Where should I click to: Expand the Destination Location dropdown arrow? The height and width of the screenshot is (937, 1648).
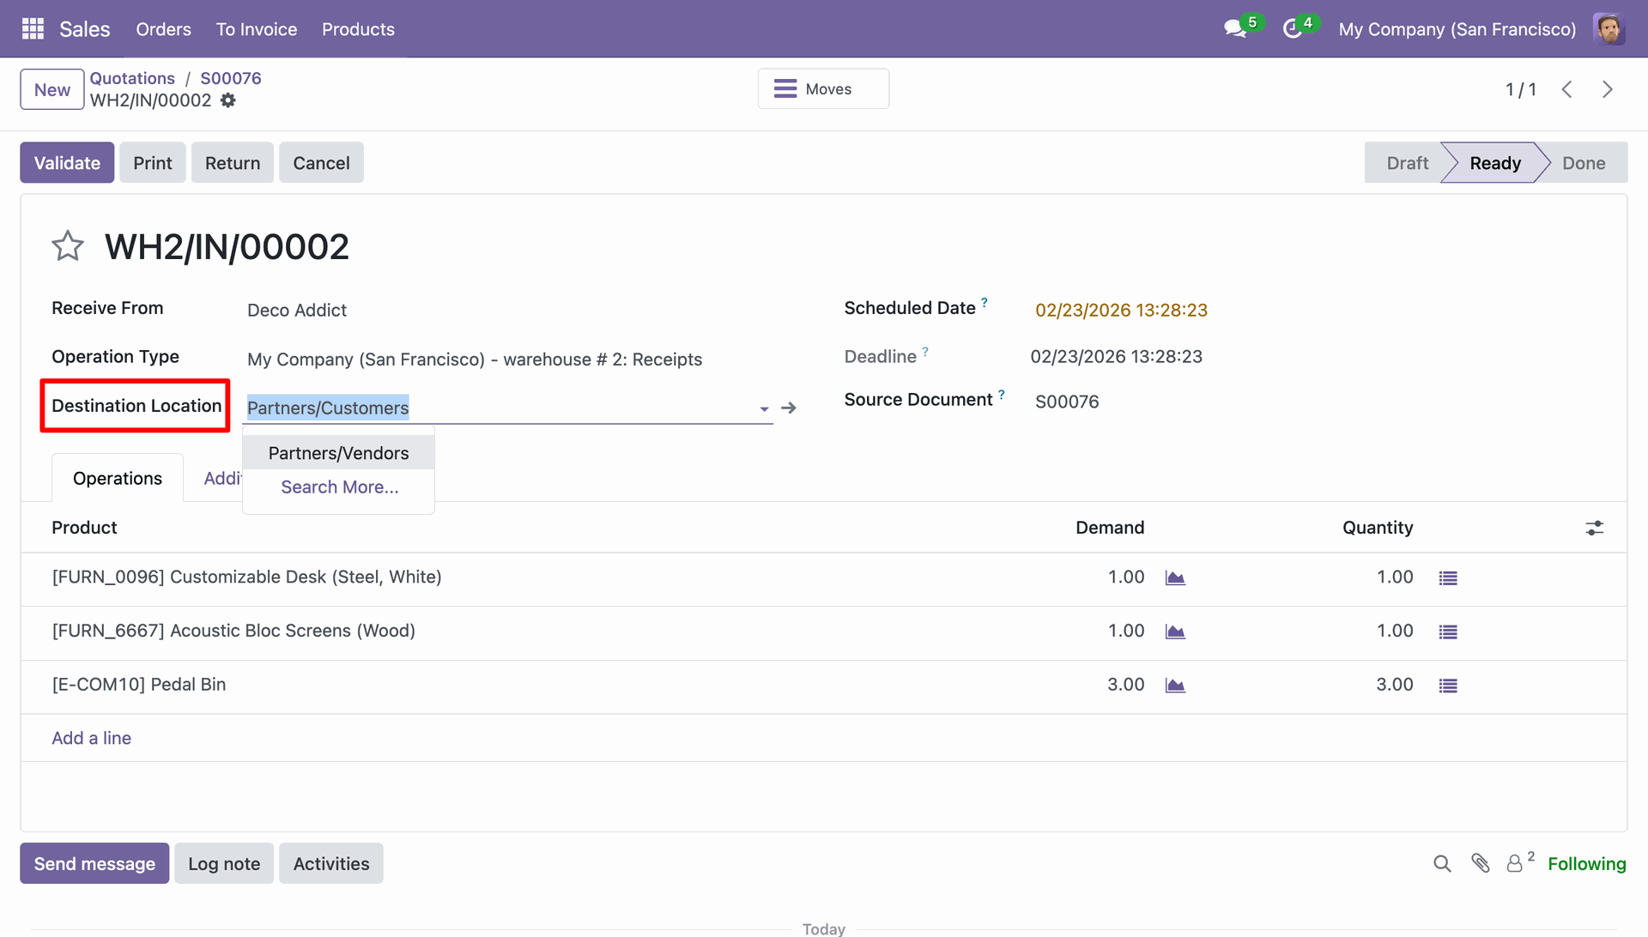(764, 409)
